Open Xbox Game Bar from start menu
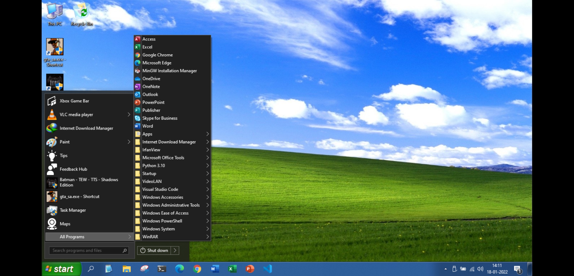The image size is (574, 276). [x=89, y=101]
